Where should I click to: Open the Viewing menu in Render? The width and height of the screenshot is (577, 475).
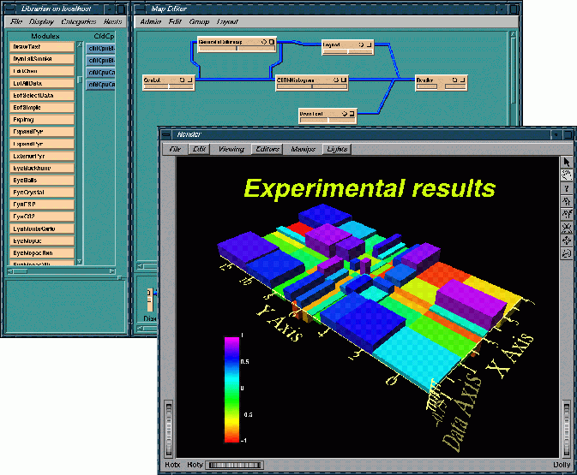(x=231, y=149)
